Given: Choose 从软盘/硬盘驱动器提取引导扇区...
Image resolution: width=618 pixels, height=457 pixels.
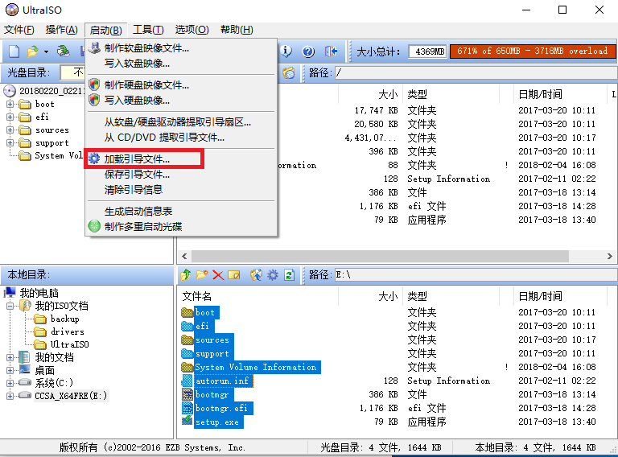Looking at the screenshot, I should click(x=181, y=121).
